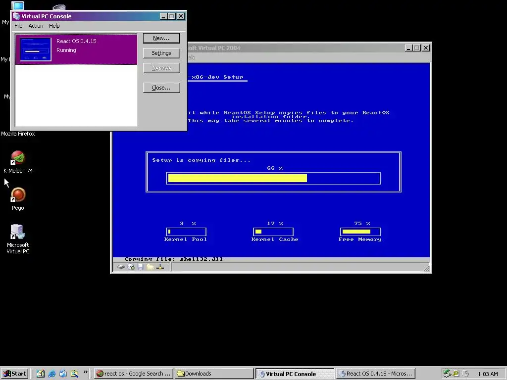Open the mail quick launch icon

[63, 374]
